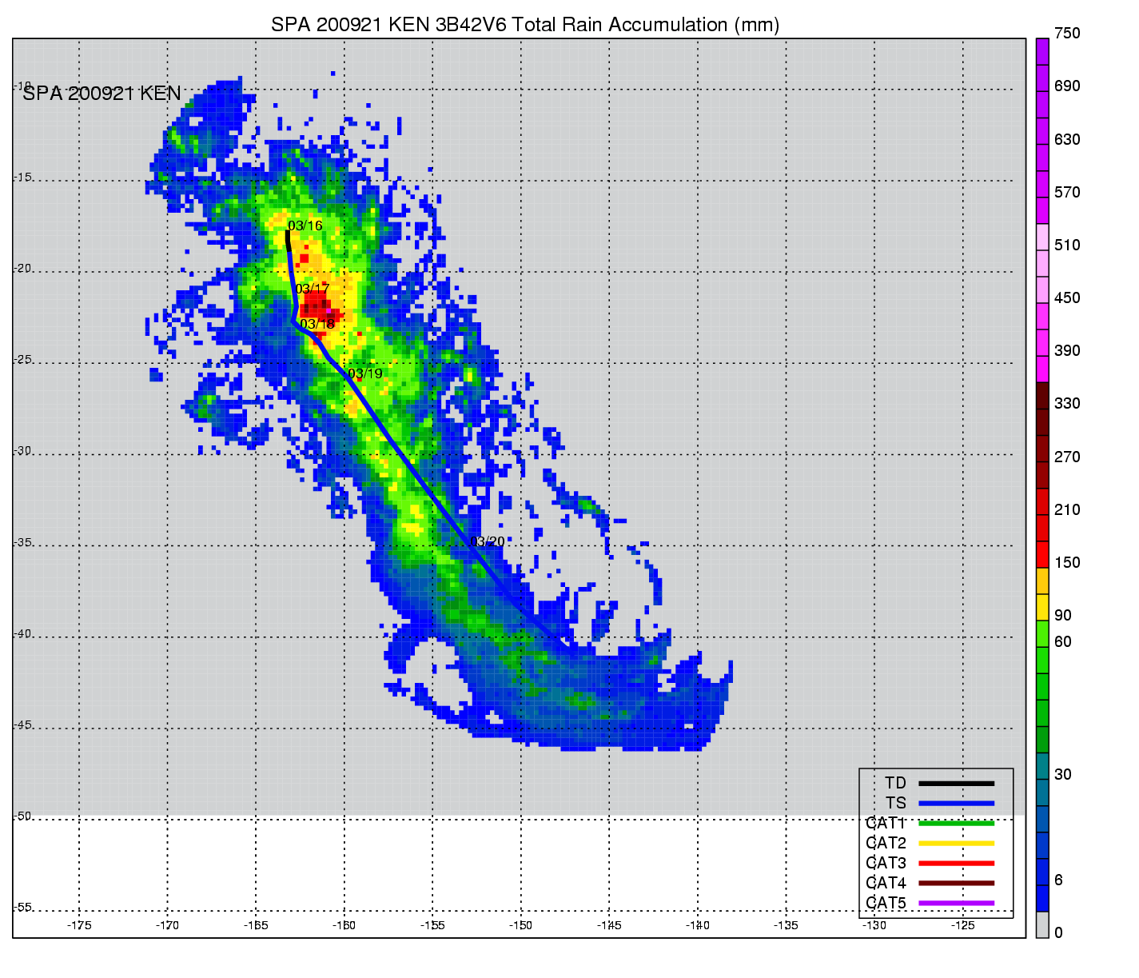This screenshot has height=978, width=1139.
Task: Click the 03/16 track date label
Action: click(x=305, y=226)
